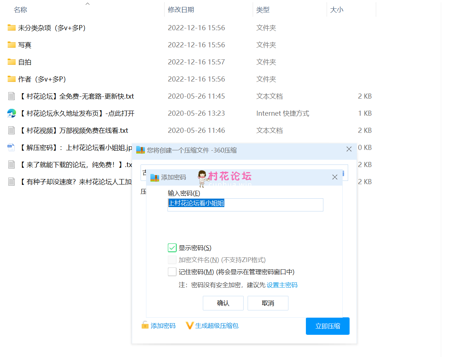
Task: Sort by the 名称 column header
Action: [20, 10]
